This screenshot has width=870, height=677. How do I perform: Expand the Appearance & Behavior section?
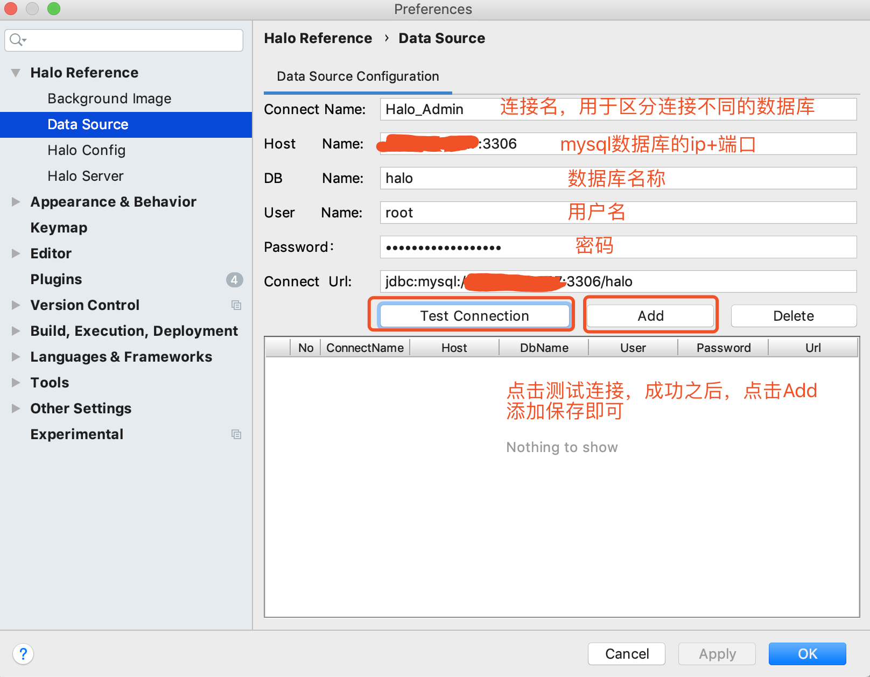click(16, 202)
